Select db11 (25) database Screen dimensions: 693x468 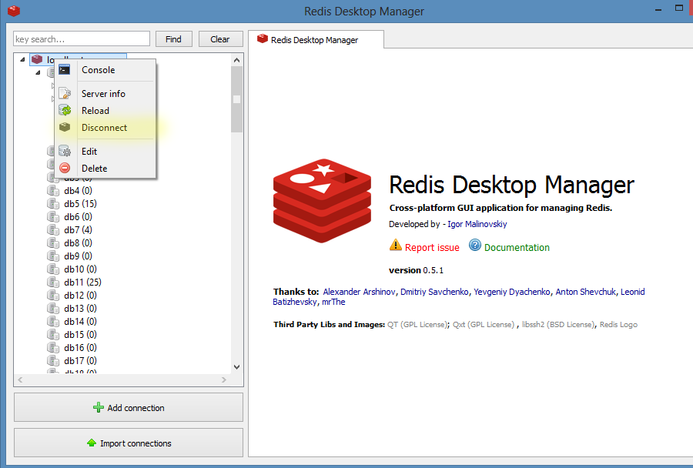pos(82,282)
